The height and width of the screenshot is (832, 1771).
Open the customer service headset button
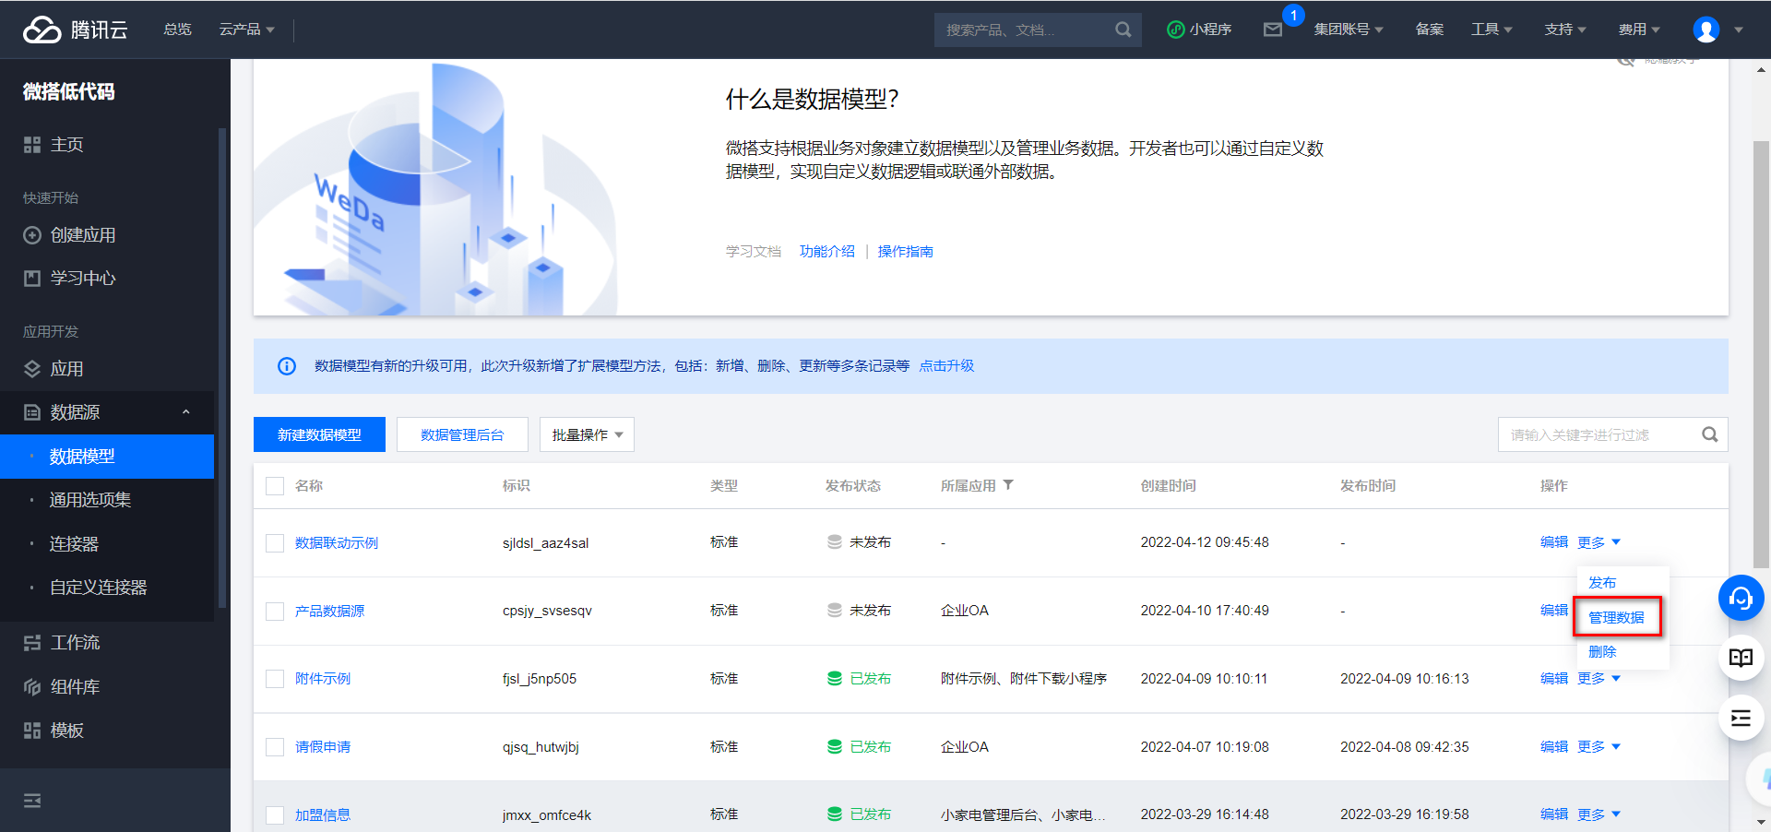click(x=1741, y=599)
